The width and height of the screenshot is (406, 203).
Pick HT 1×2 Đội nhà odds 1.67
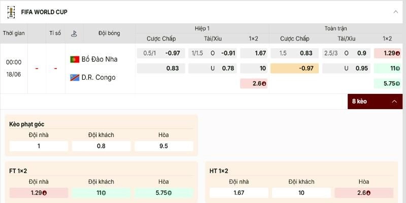click(x=239, y=193)
